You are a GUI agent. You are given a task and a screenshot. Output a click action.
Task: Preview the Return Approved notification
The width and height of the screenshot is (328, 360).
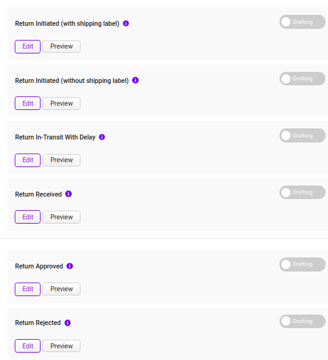click(61, 289)
